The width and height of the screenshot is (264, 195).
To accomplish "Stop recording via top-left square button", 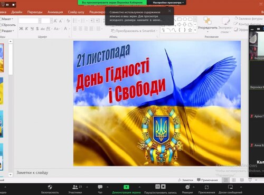I will coord(13,5).
